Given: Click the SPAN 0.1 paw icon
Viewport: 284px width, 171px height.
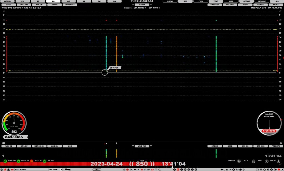Looking at the screenshot, I should (x=239, y=161).
